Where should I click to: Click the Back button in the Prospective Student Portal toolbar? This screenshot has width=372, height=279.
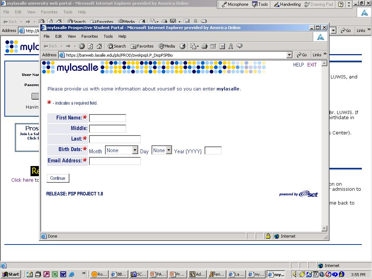coord(50,46)
